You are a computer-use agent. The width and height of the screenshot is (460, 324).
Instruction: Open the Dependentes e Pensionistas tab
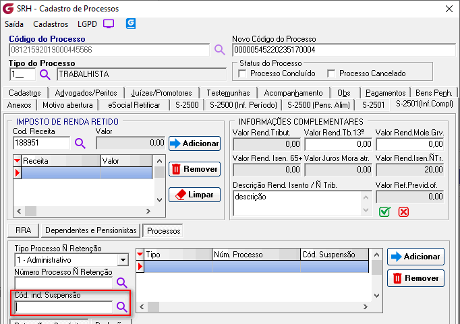[90, 230]
